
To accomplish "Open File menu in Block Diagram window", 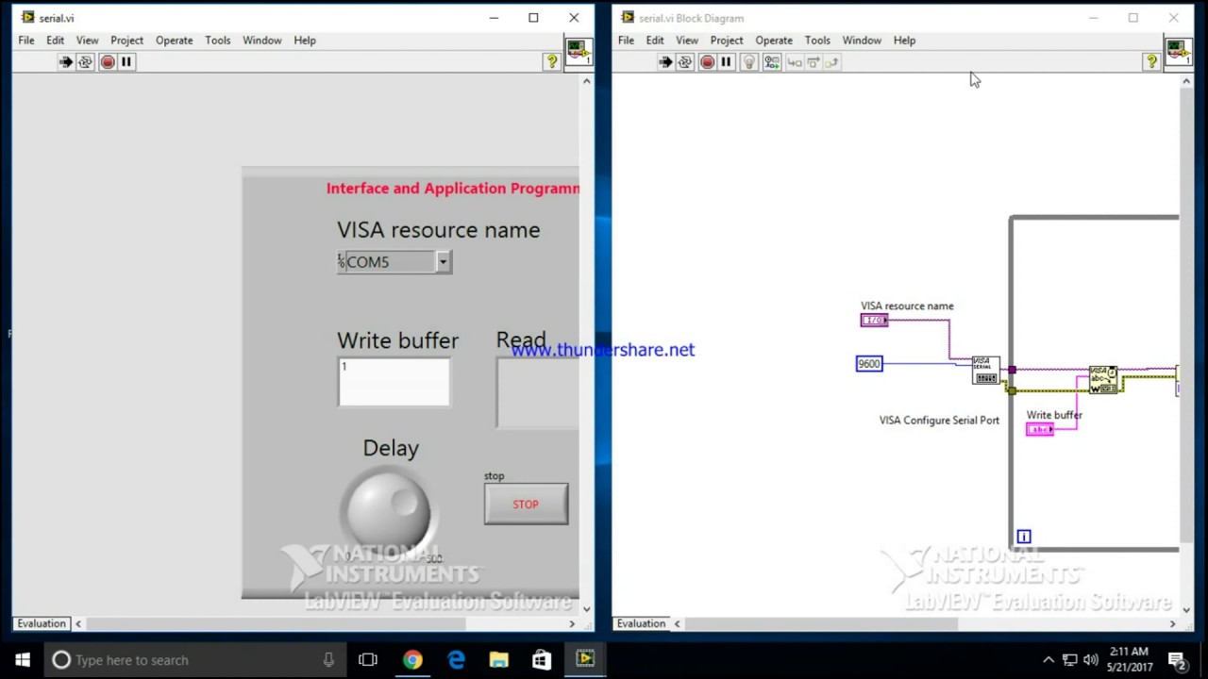I will 627,41.
